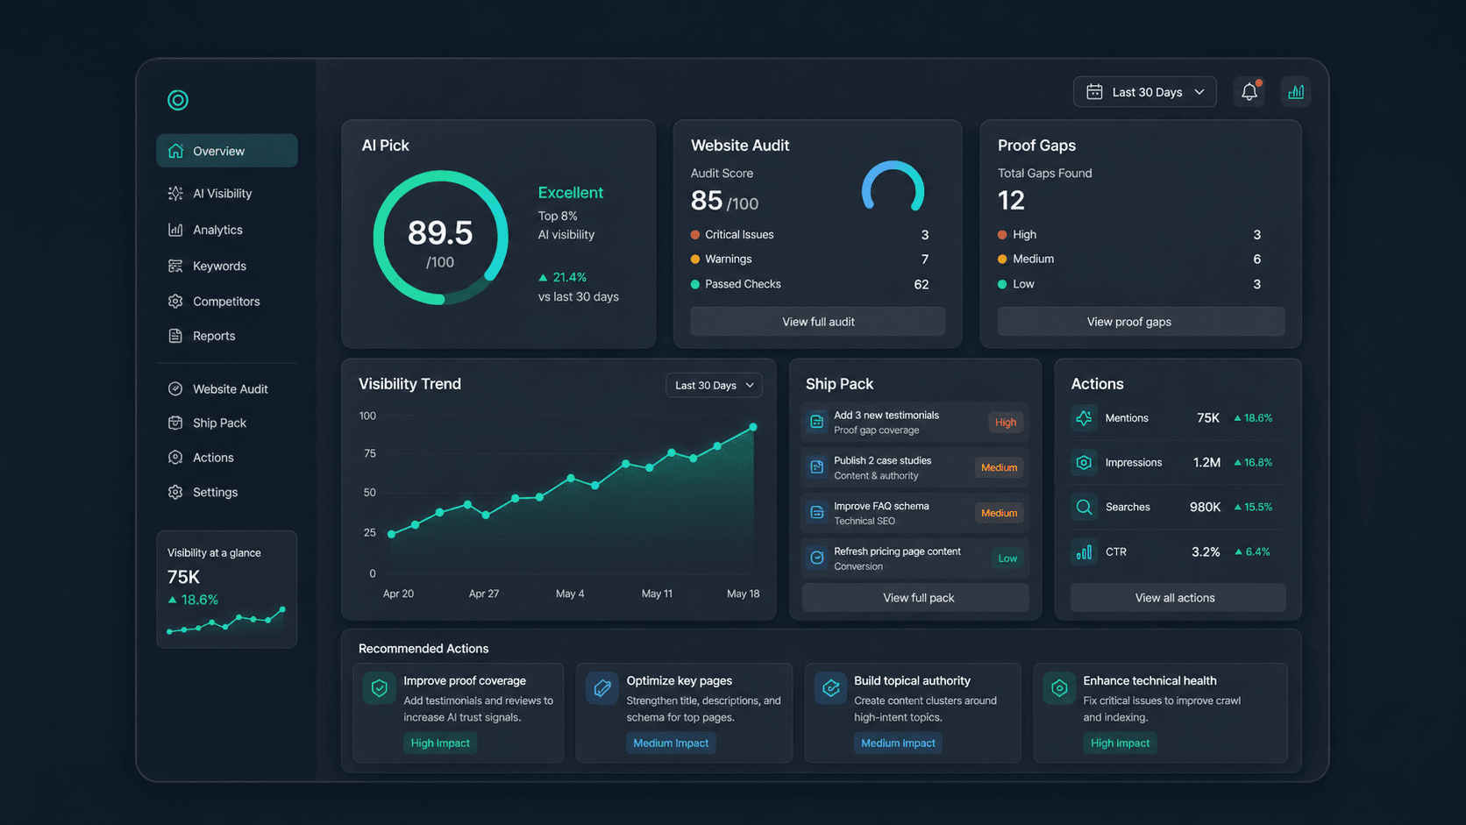Click the AI Visibility sparkle icon
Viewport: 1466px width, 825px height.
(x=175, y=193)
